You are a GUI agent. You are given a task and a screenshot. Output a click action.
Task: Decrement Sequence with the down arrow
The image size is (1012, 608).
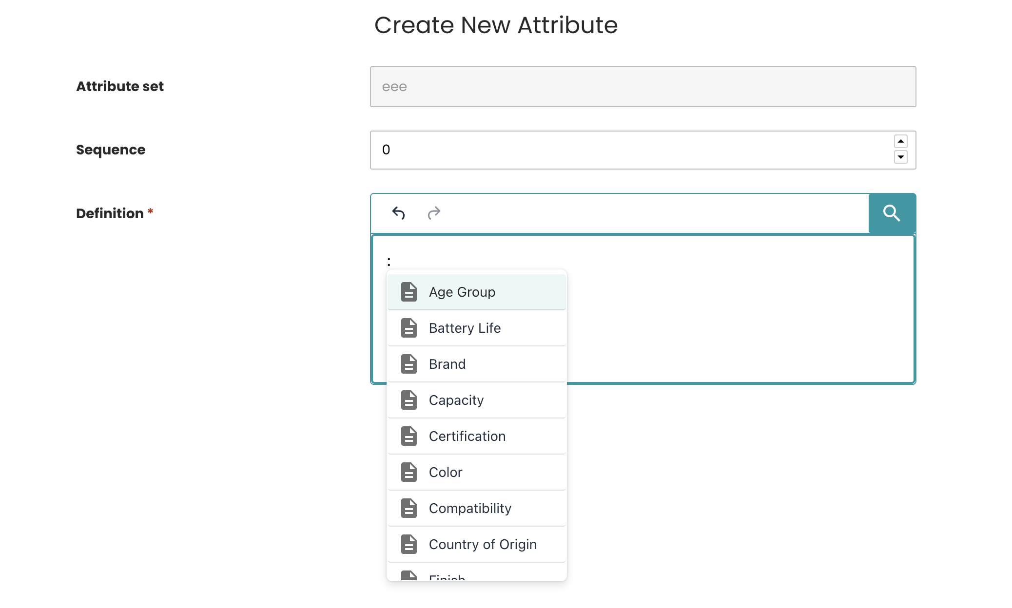901,157
